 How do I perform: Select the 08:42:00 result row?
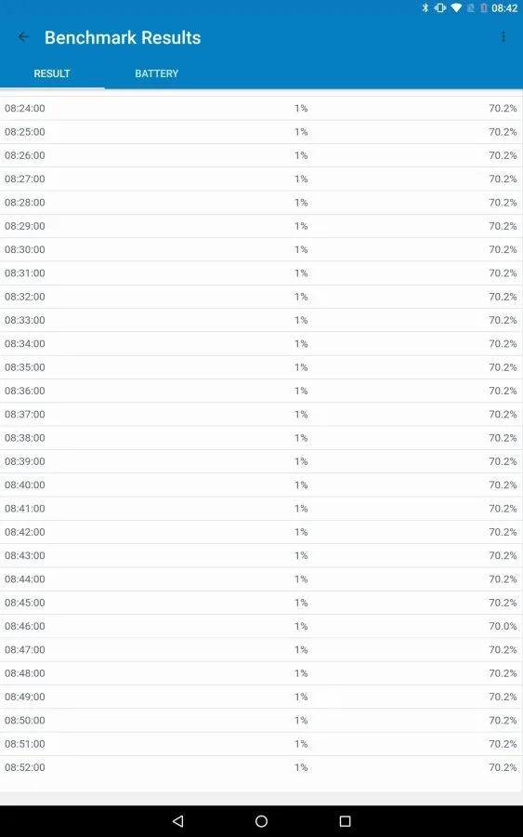[261, 532]
